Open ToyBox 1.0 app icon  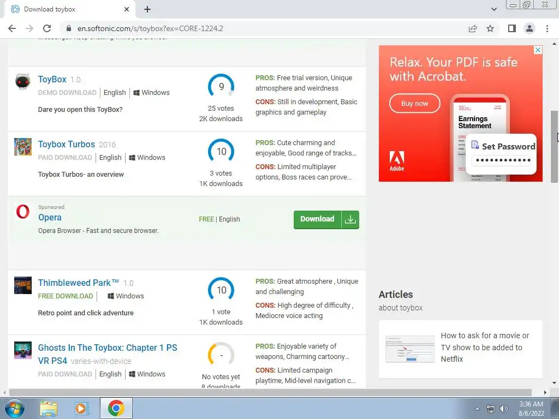click(x=23, y=82)
